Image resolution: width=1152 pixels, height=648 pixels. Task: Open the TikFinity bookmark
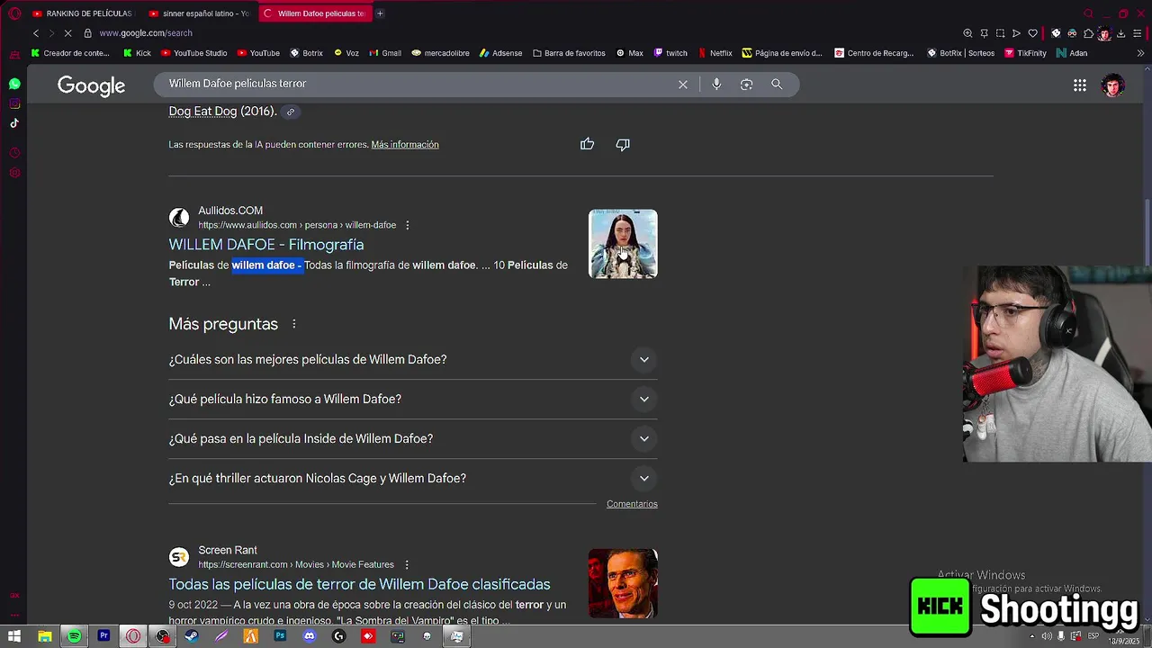pos(1025,53)
